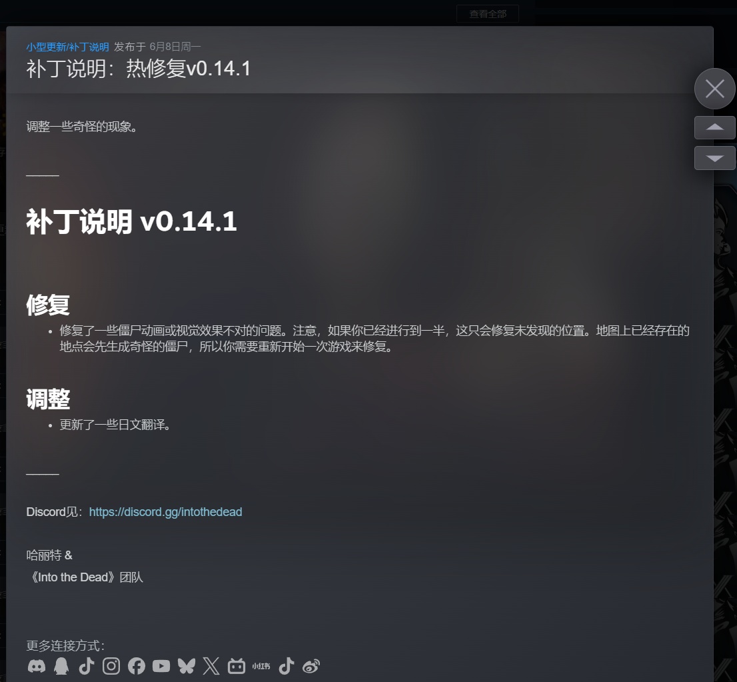737x682 pixels.
Task: Open the Bilibili TV icon
Action: click(x=237, y=666)
